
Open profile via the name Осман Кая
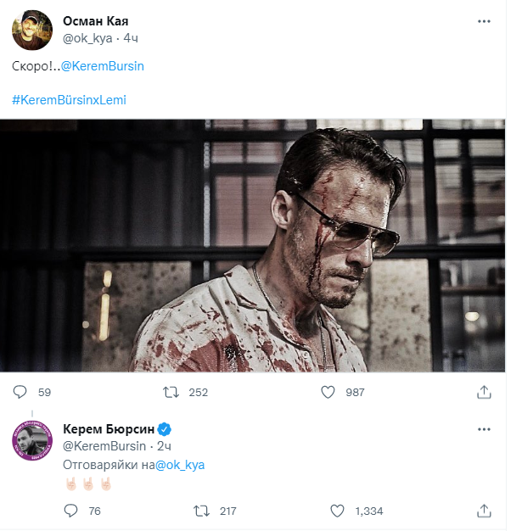click(x=96, y=20)
